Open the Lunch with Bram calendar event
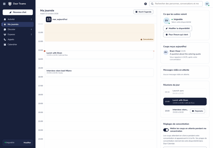This screenshot has height=148, width=213. click(100, 55)
